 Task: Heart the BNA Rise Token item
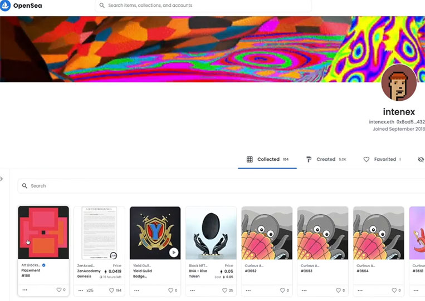click(x=224, y=290)
